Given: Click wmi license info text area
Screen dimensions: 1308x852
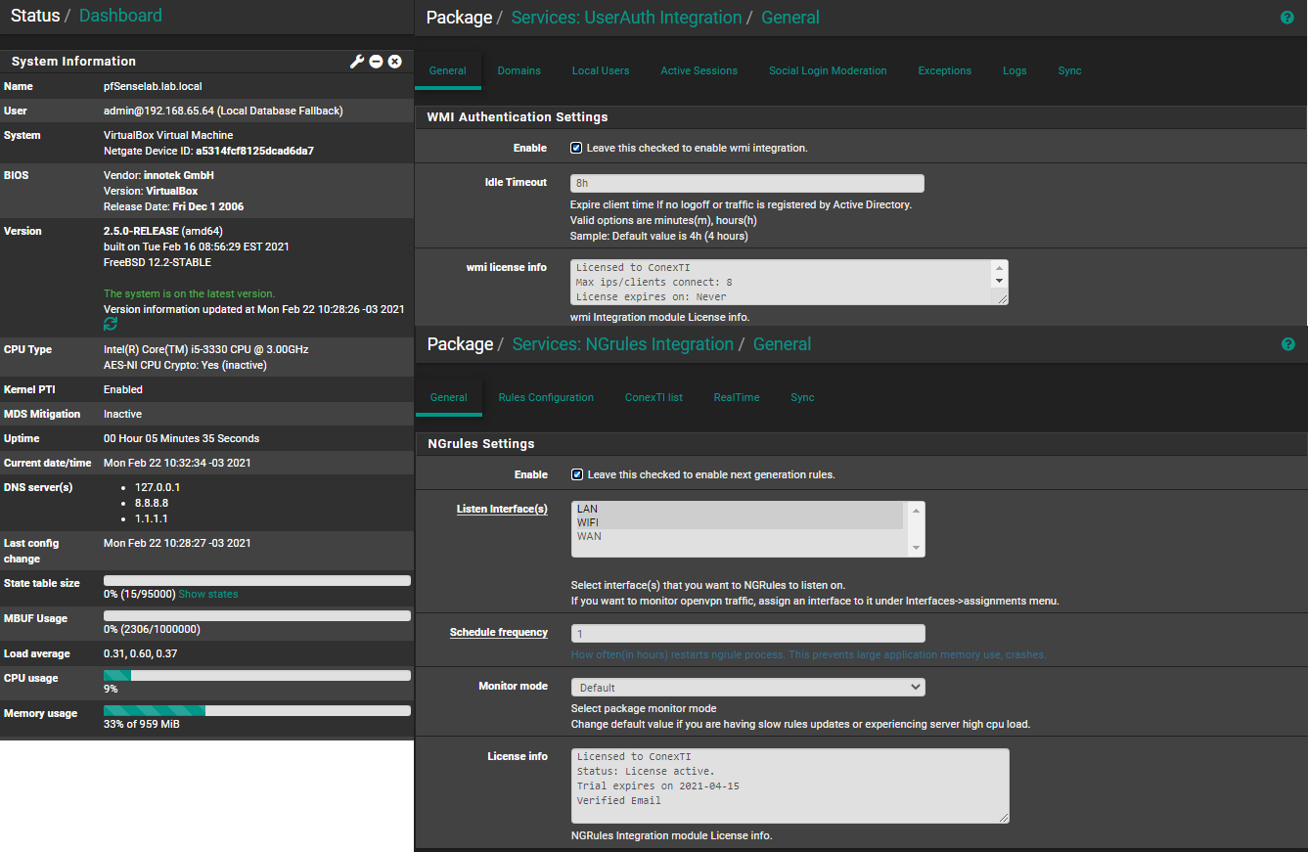Looking at the screenshot, I should tap(789, 283).
